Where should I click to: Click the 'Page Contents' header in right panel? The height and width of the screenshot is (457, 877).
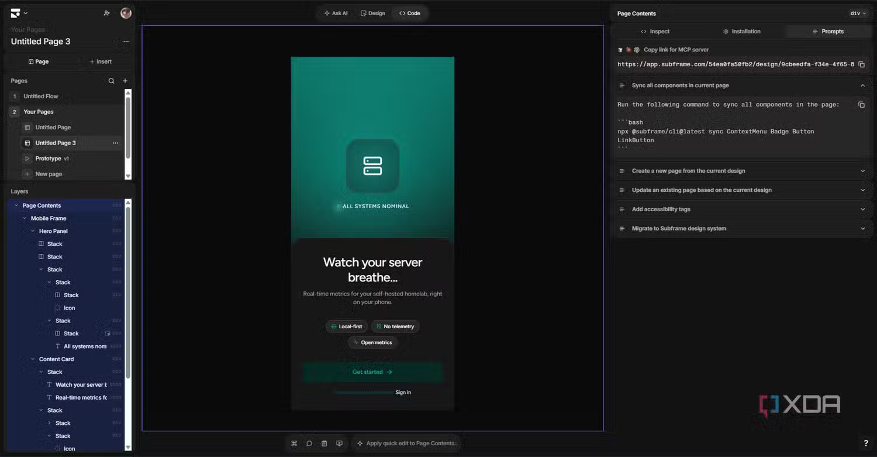pyautogui.click(x=636, y=13)
